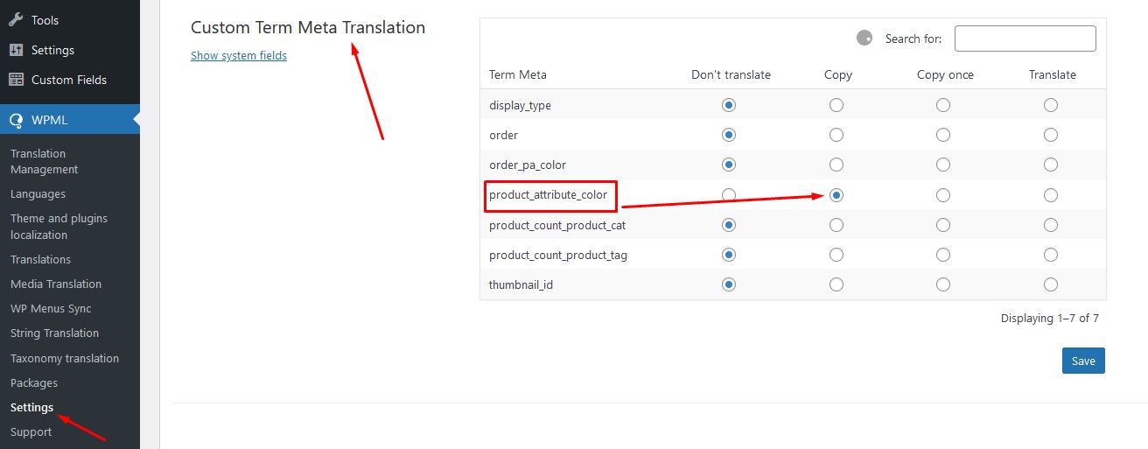Choose Don't translate for product_attribute_color
The height and width of the screenshot is (449, 1148).
coord(729,195)
